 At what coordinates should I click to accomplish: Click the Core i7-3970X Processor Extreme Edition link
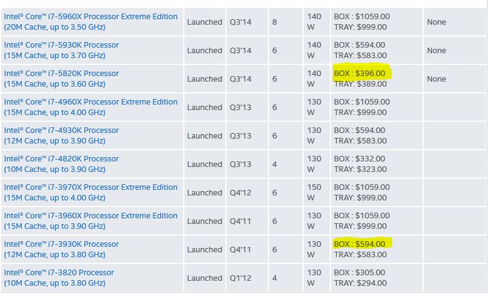click(90, 187)
